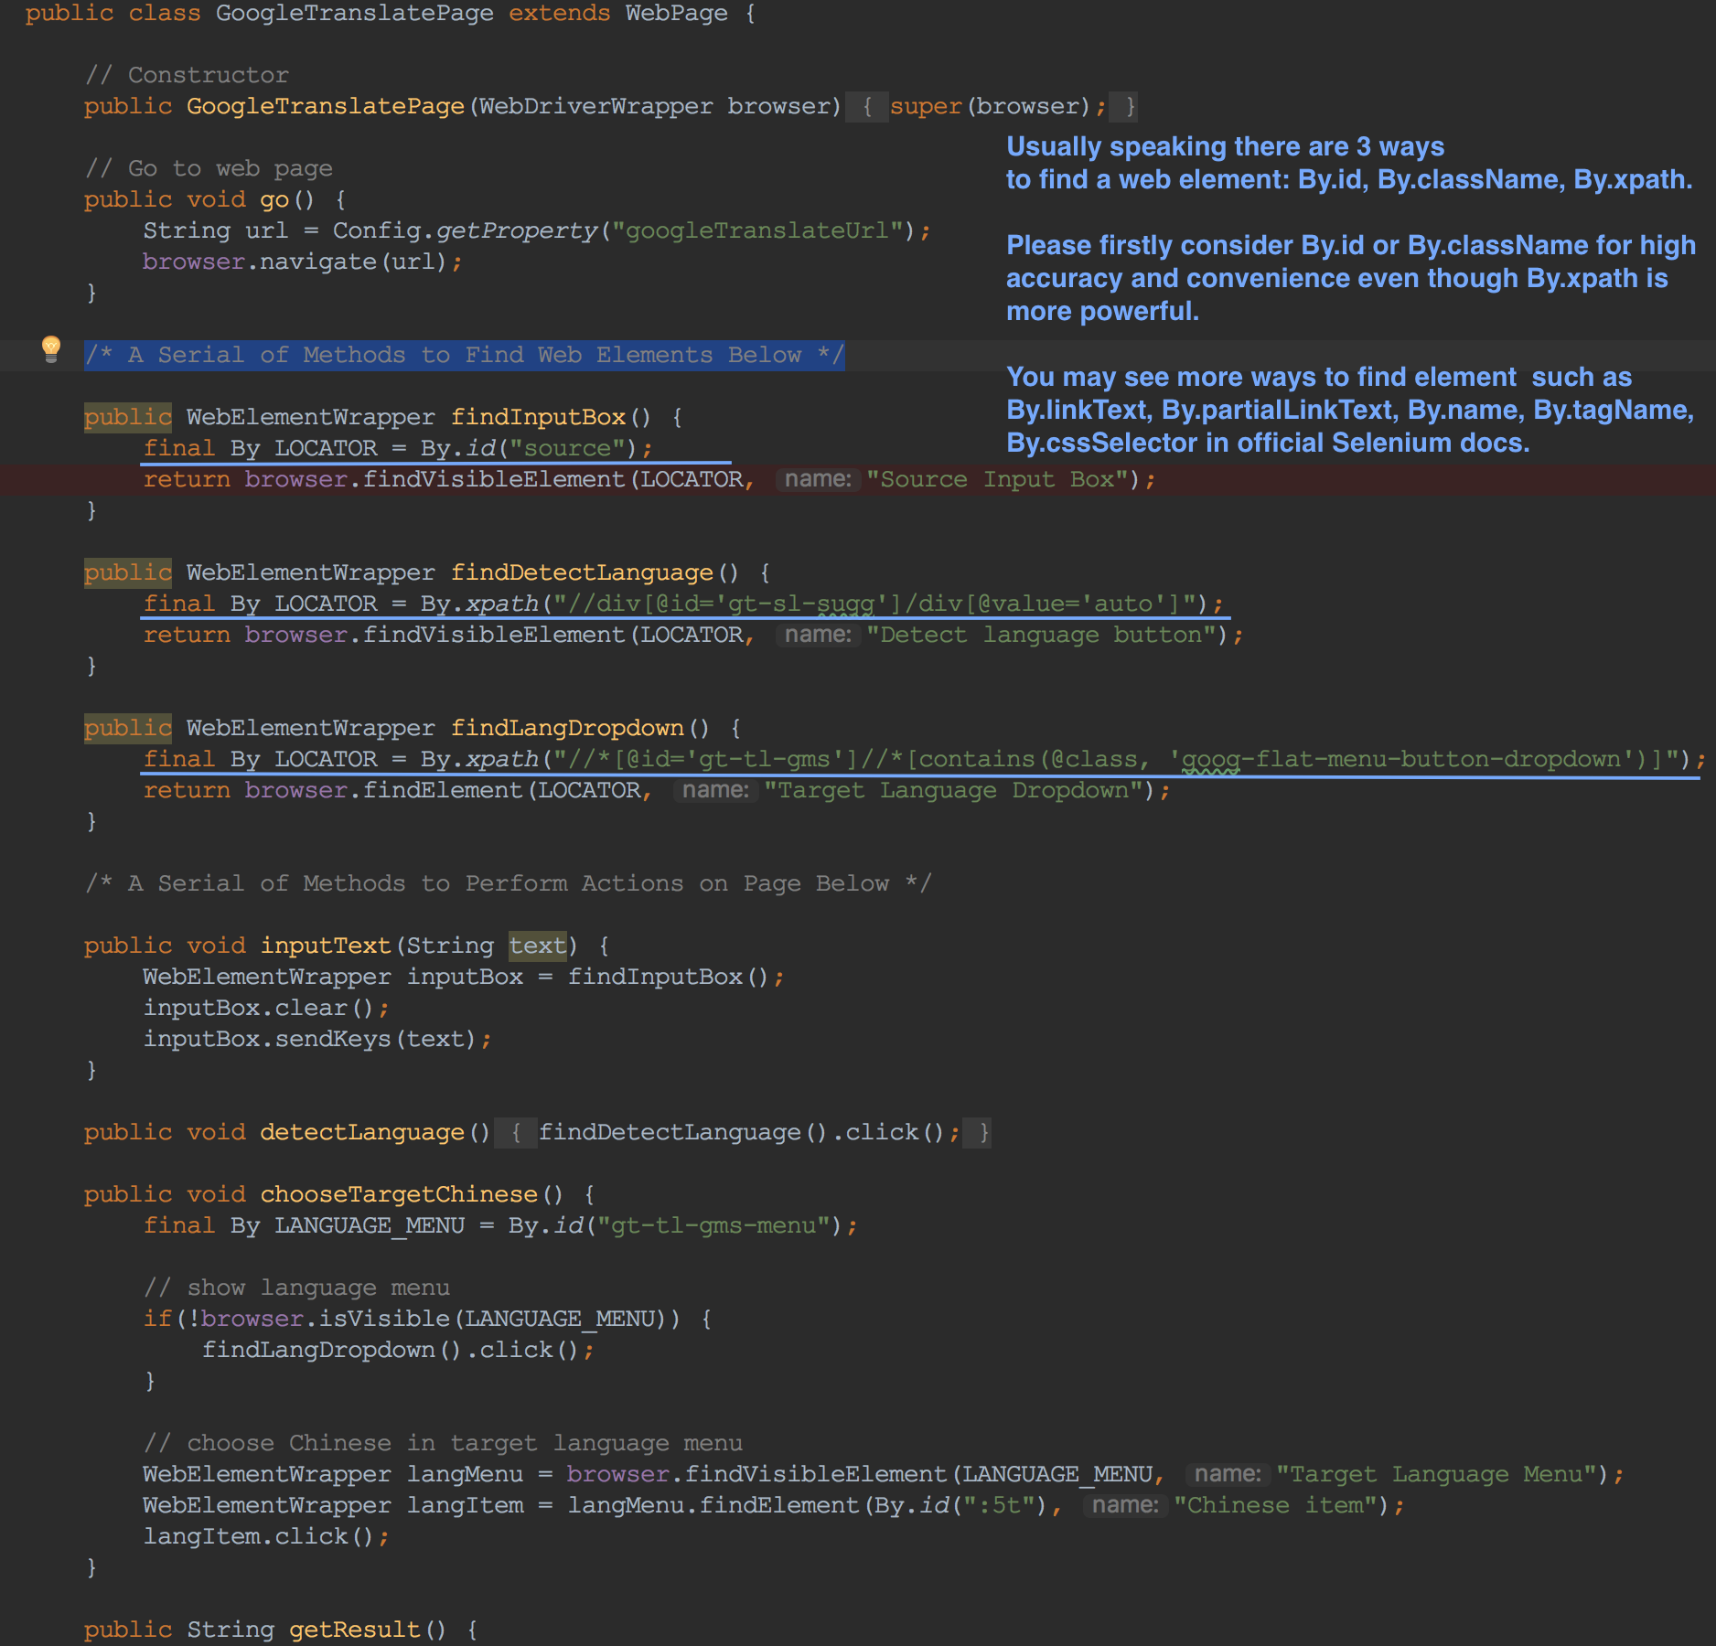Click the getProperty method call

517,230
